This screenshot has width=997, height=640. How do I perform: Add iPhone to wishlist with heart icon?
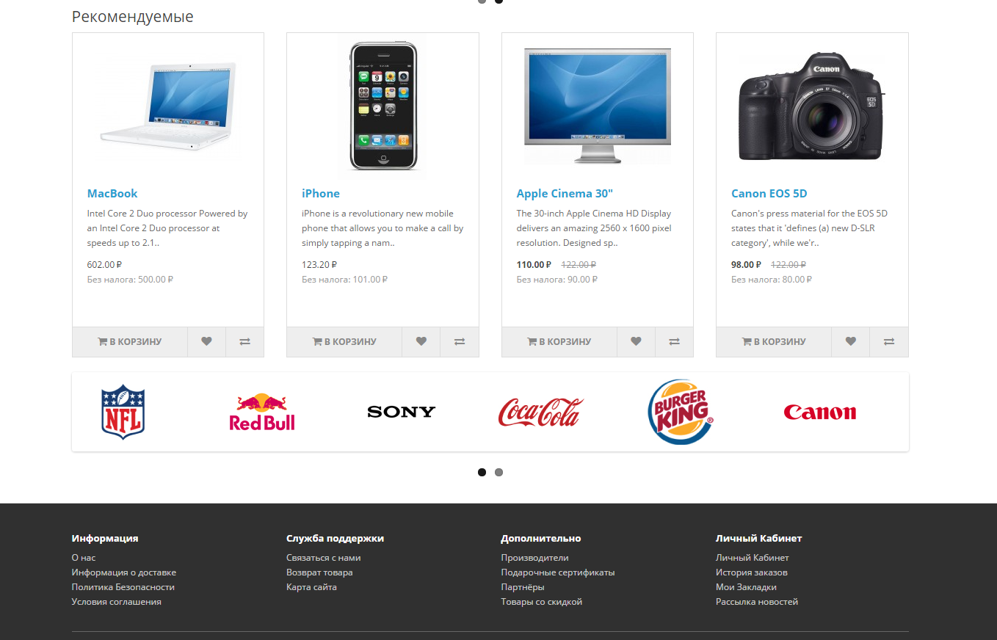(421, 341)
